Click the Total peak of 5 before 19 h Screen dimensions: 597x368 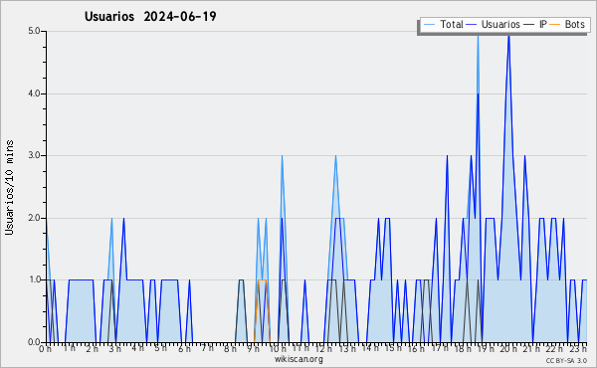point(478,36)
